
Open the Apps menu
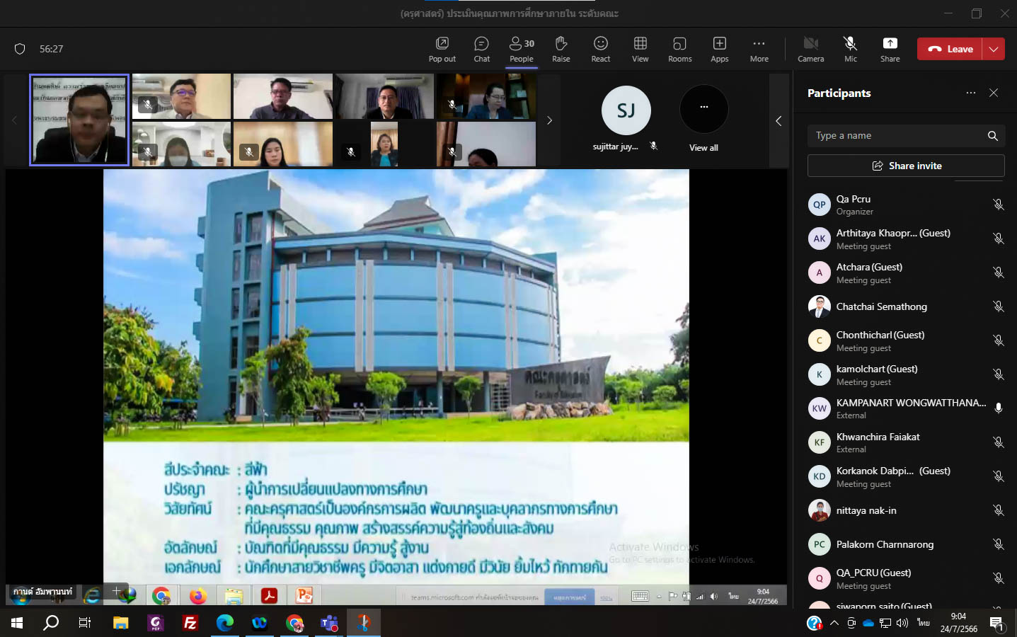pyautogui.click(x=719, y=49)
